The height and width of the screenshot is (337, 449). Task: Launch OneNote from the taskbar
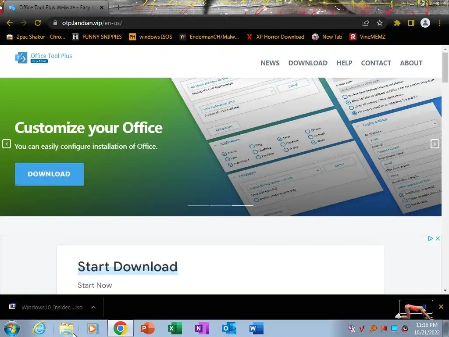pyautogui.click(x=202, y=328)
